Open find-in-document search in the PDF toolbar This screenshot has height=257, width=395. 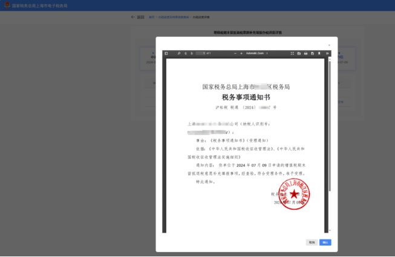click(x=179, y=53)
